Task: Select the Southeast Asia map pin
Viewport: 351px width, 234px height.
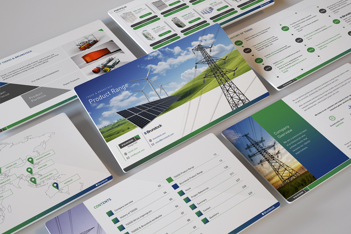Action: point(33,180)
